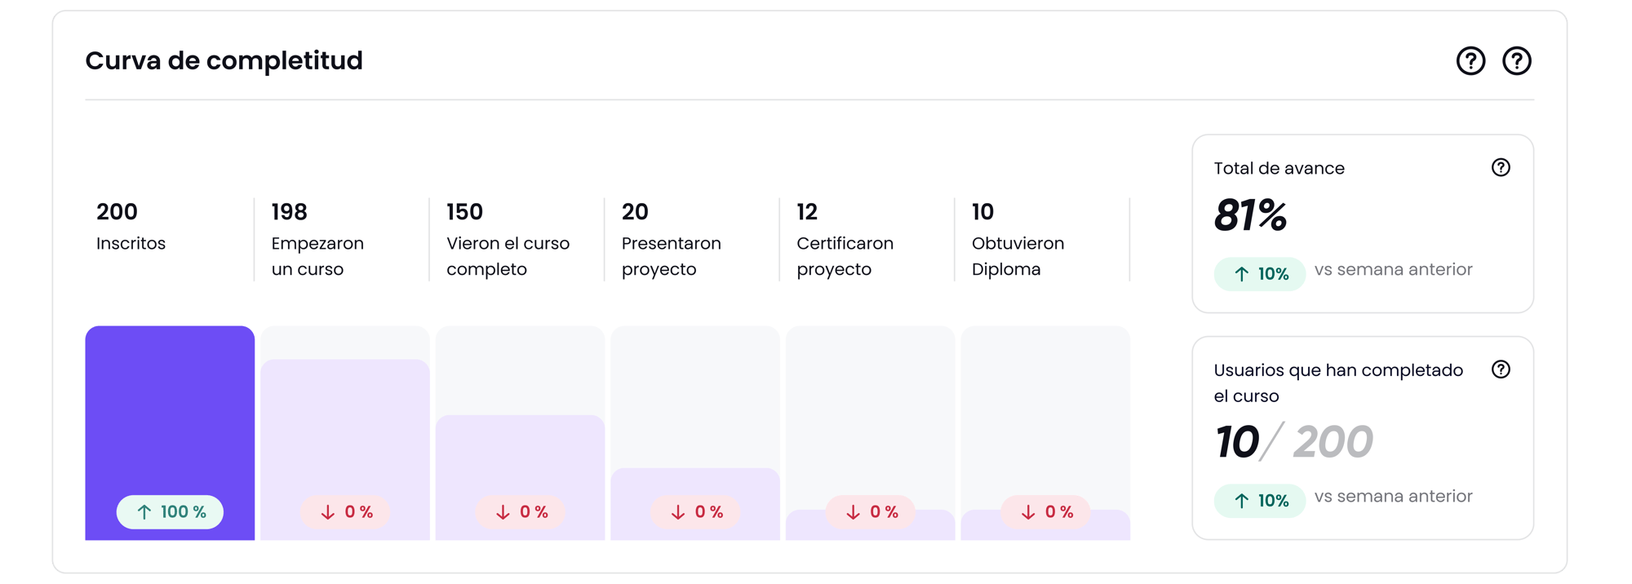The height and width of the screenshot is (584, 1632).
Task: Click the 0 % badge under Empezaron un curso
Action: pyautogui.click(x=345, y=512)
